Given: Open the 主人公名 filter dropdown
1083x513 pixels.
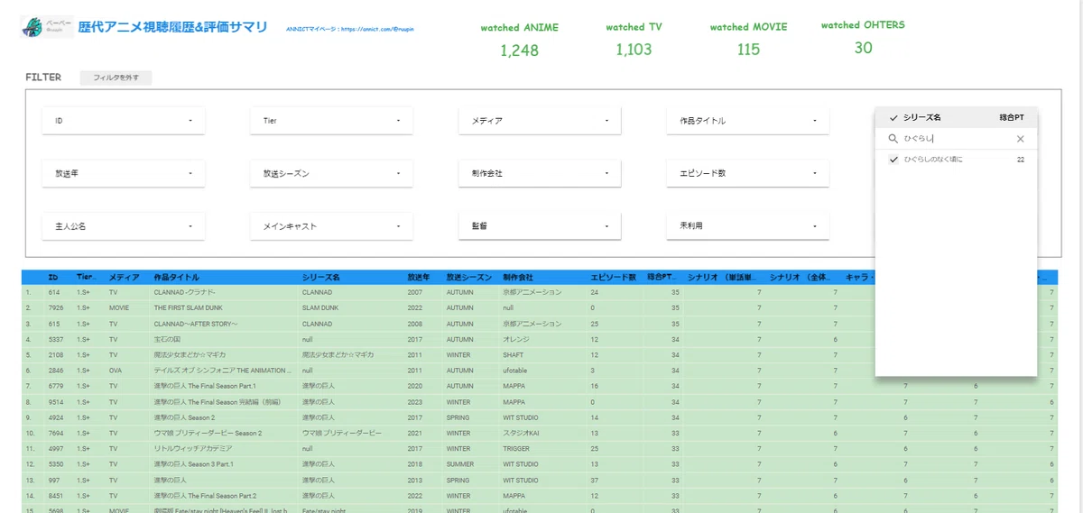Looking at the screenshot, I should (124, 226).
